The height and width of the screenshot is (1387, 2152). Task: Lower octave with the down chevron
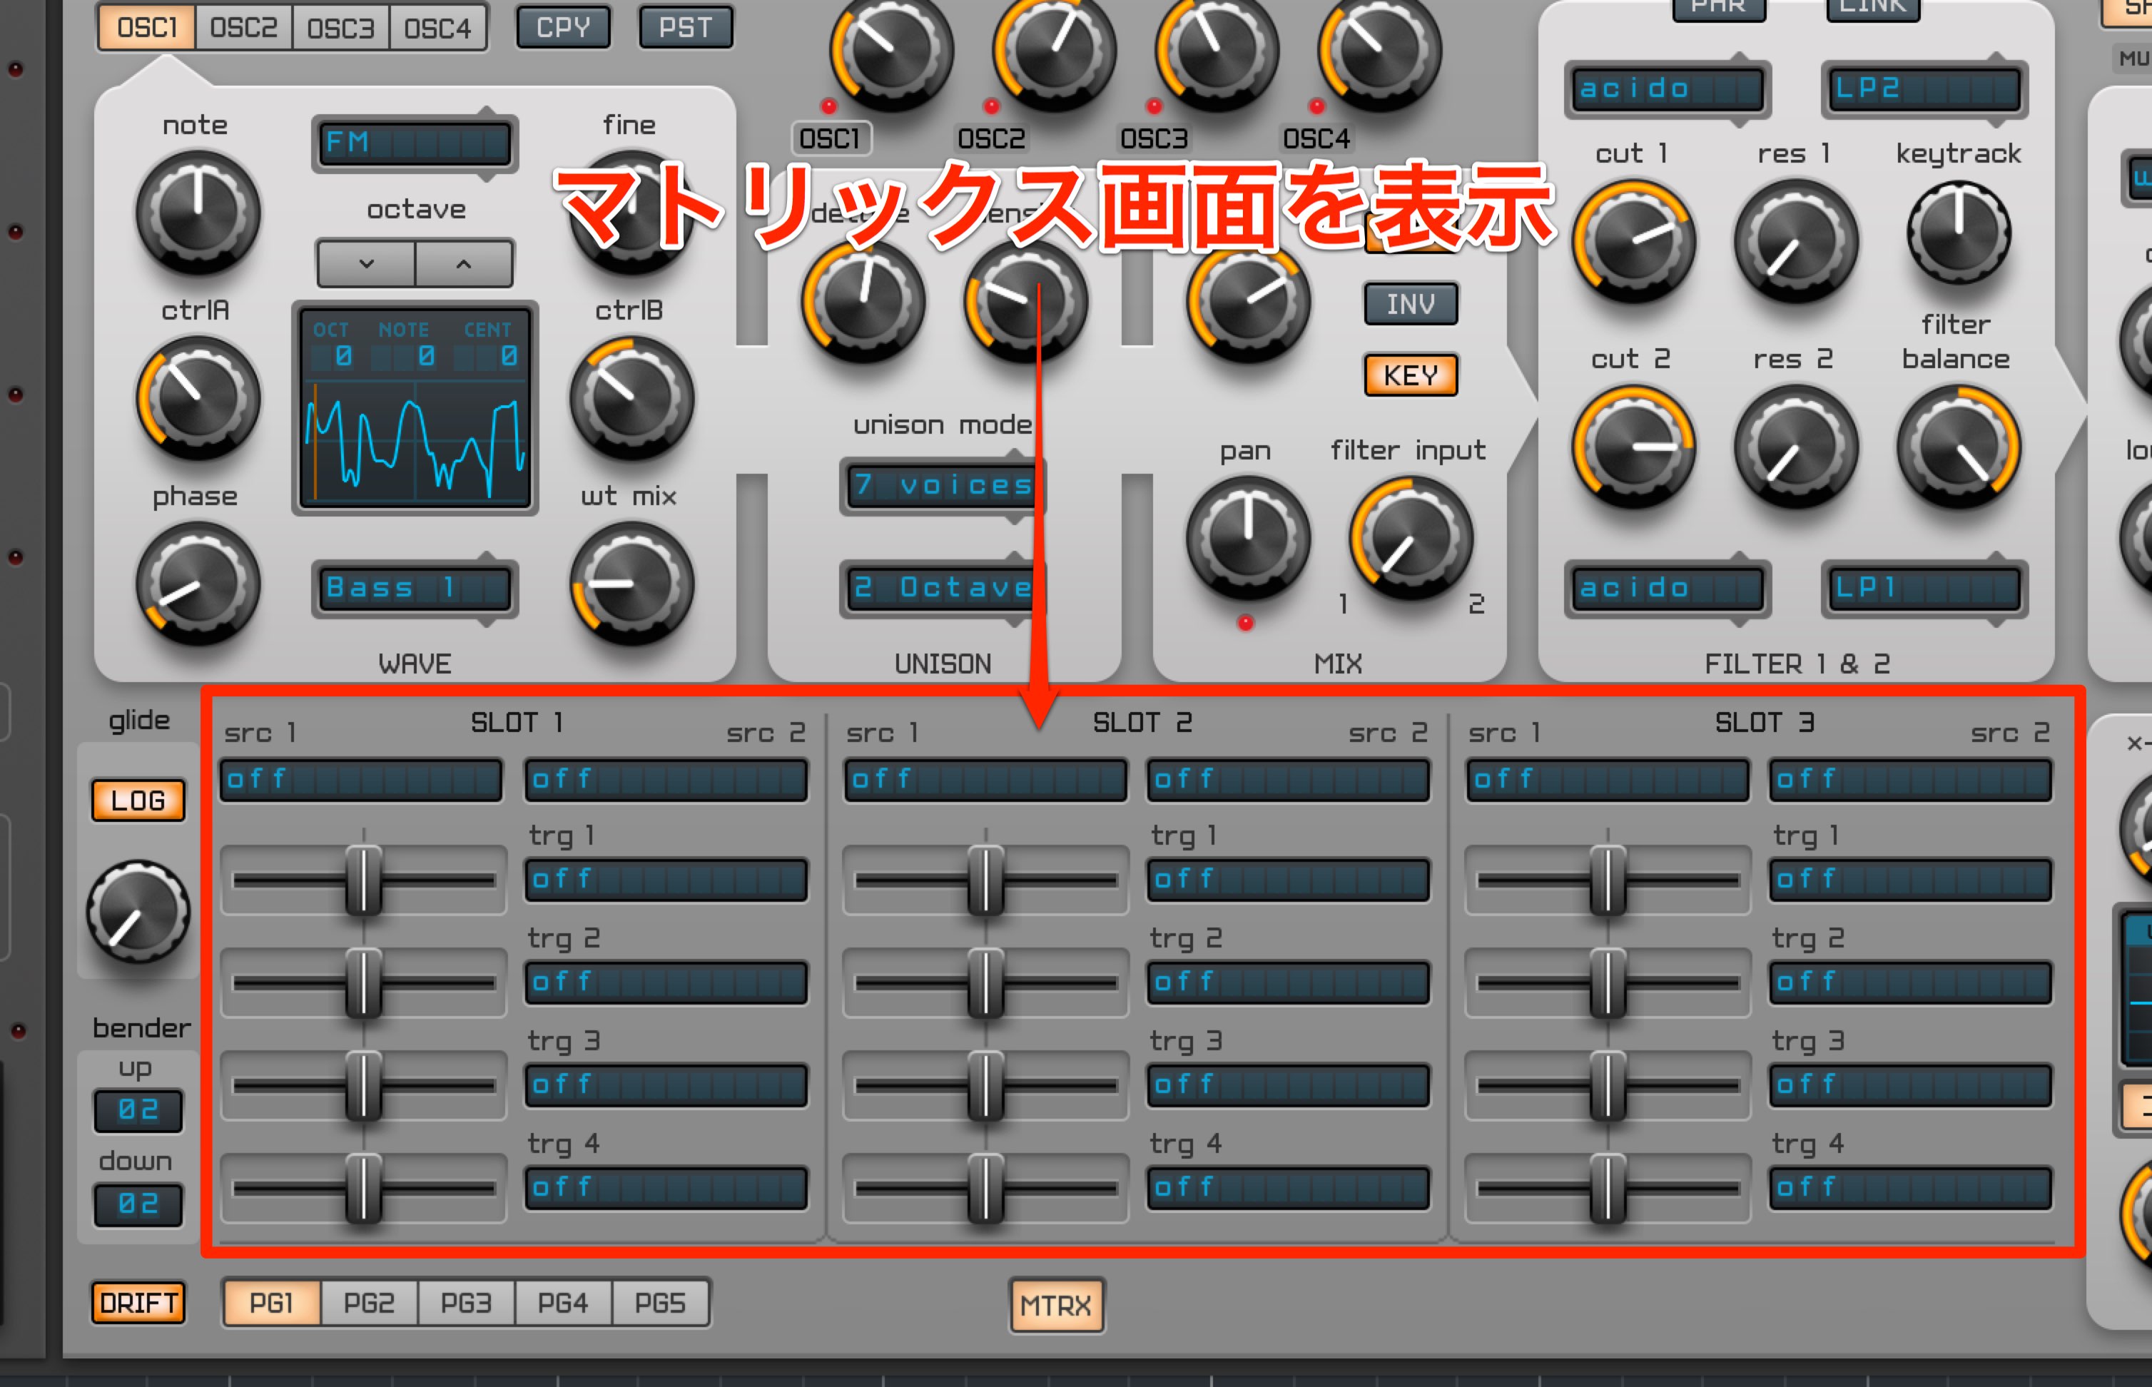pos(366,264)
